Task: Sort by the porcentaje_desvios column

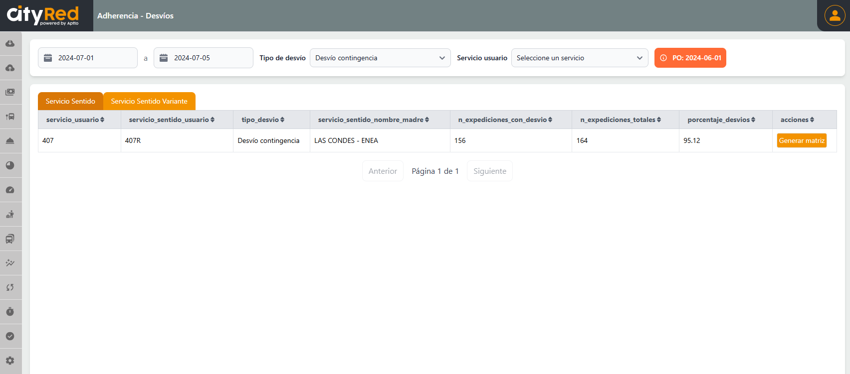Action: tap(721, 120)
